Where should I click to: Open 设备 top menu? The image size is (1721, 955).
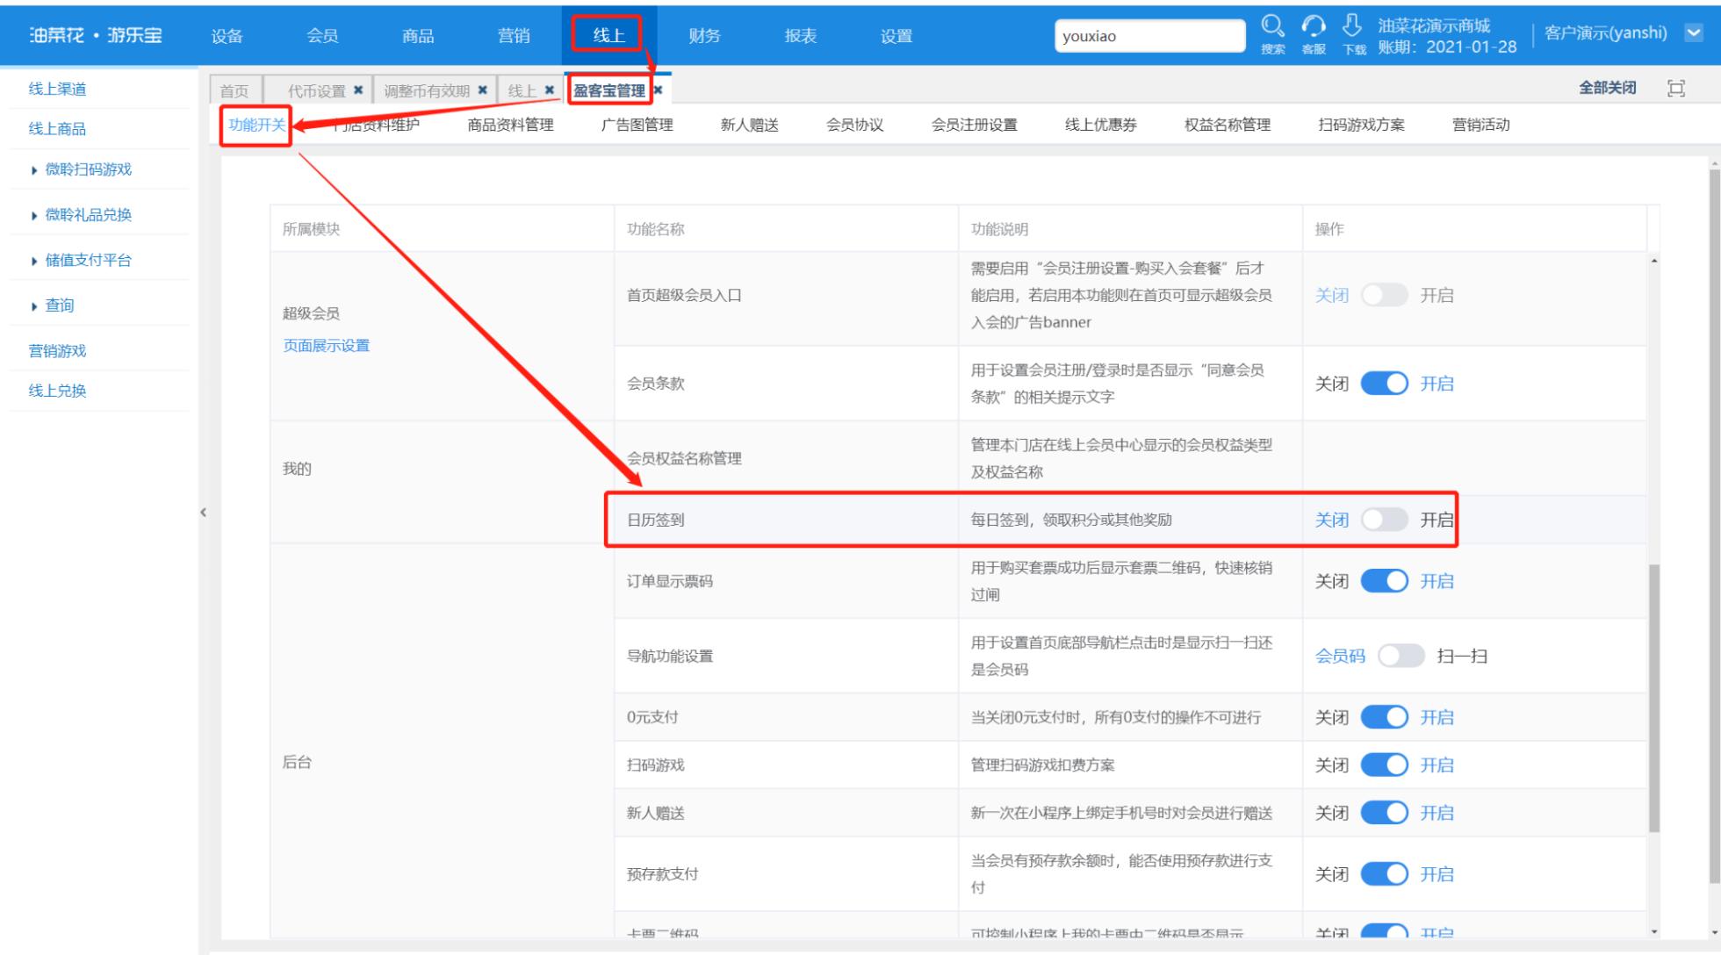tap(227, 36)
